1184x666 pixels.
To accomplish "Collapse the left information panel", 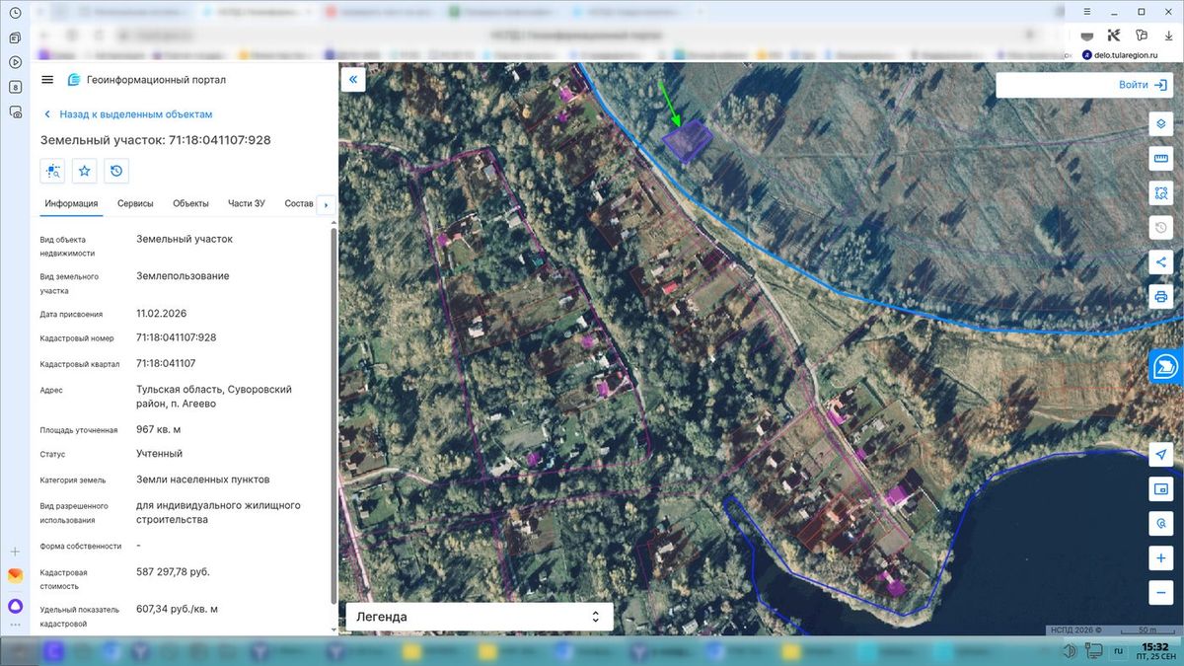I will click(x=353, y=79).
